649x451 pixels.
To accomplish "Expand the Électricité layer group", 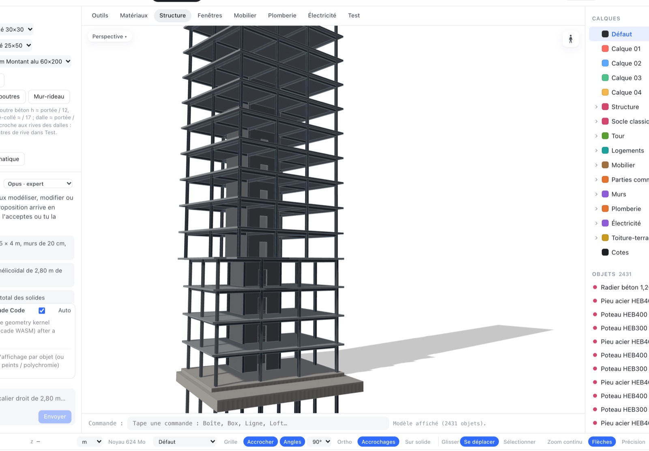I will point(596,223).
